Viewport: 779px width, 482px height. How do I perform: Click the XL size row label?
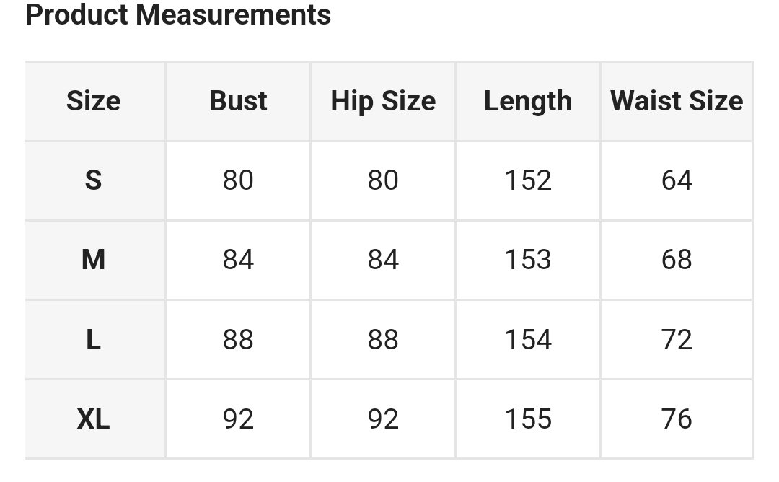(x=94, y=419)
